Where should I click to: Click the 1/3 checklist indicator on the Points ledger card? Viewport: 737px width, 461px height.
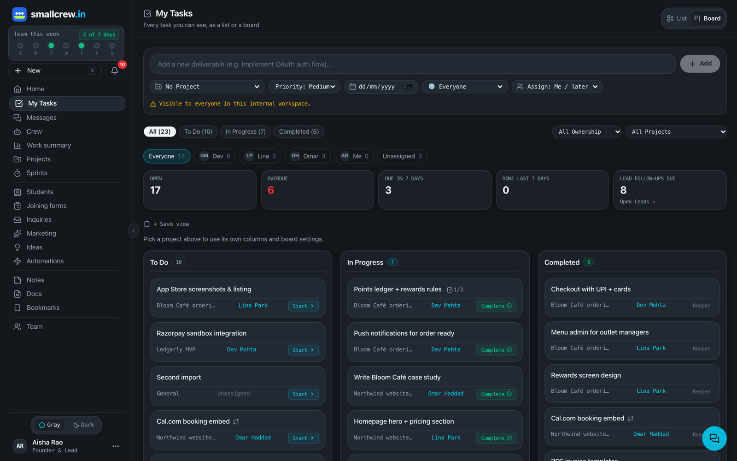tap(455, 290)
